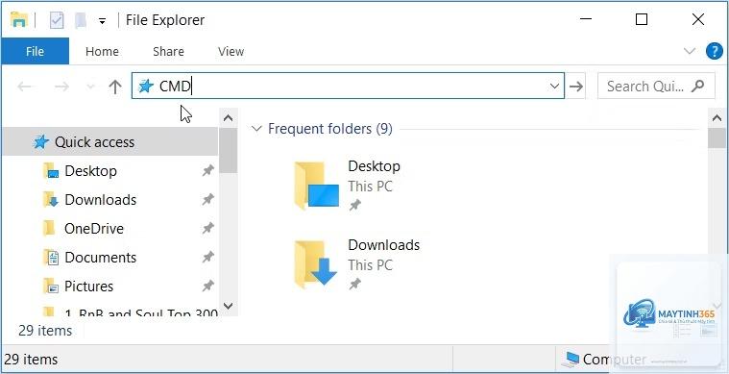Click the pin icon beside sidebar OneDrive

207,229
